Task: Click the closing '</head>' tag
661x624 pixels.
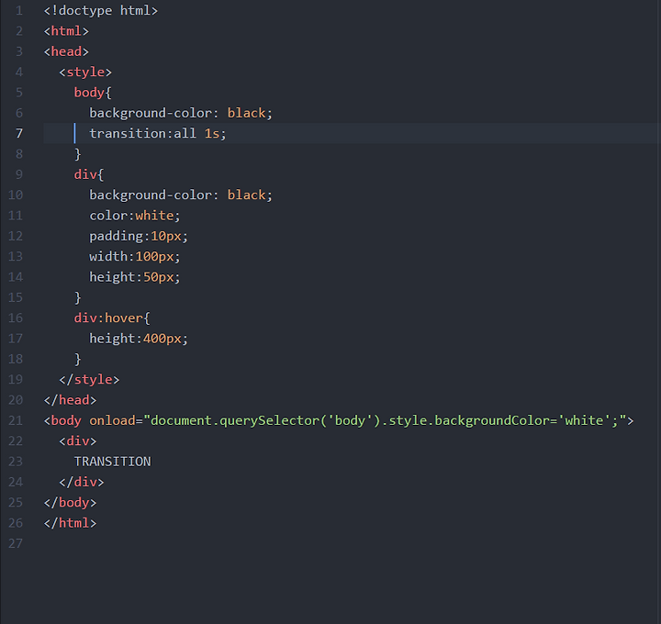Action: pyautogui.click(x=70, y=400)
